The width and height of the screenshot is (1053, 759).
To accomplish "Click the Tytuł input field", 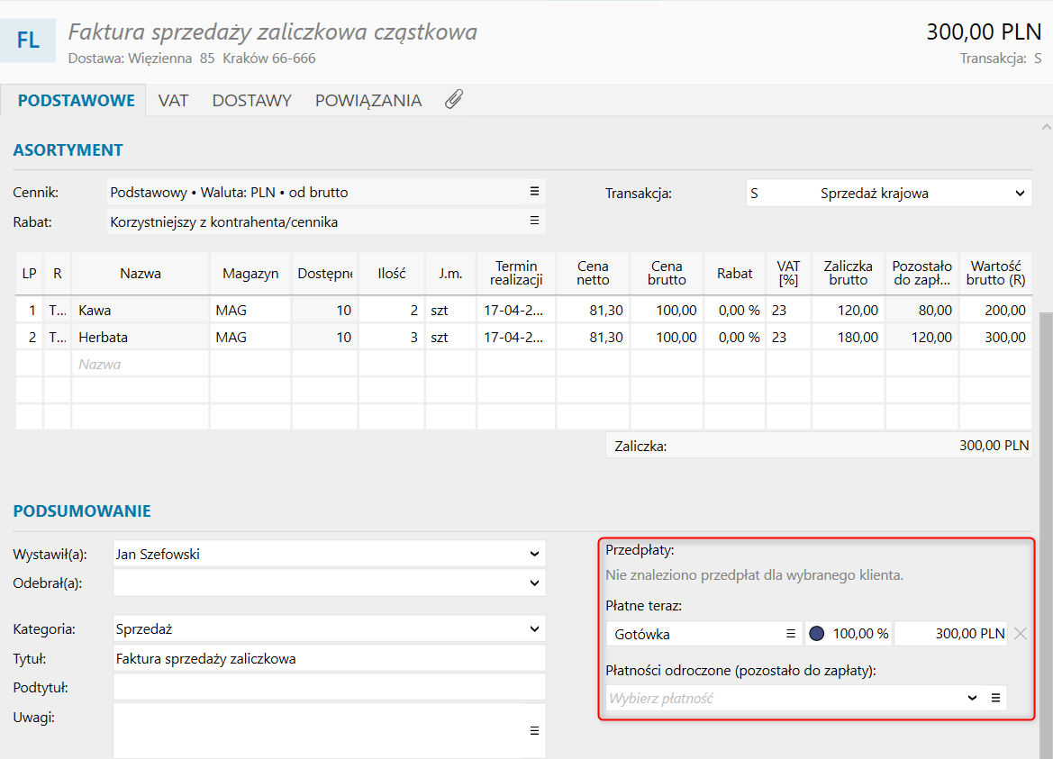I will [x=329, y=658].
